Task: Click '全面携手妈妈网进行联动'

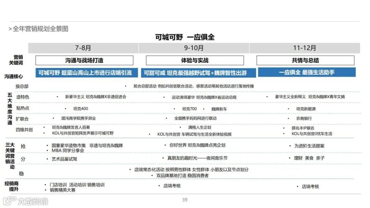Action: [x=195, y=118]
